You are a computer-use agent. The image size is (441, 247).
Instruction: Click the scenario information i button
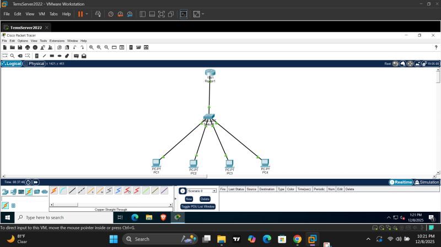point(182,191)
